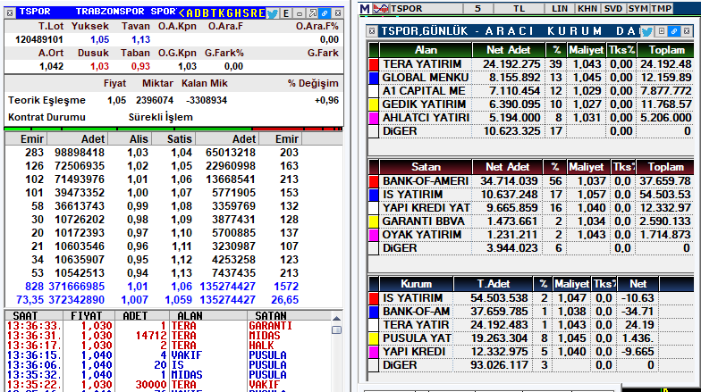Select letter G shortcut in TSPOR title bar
701x392 pixels.
click(231, 13)
